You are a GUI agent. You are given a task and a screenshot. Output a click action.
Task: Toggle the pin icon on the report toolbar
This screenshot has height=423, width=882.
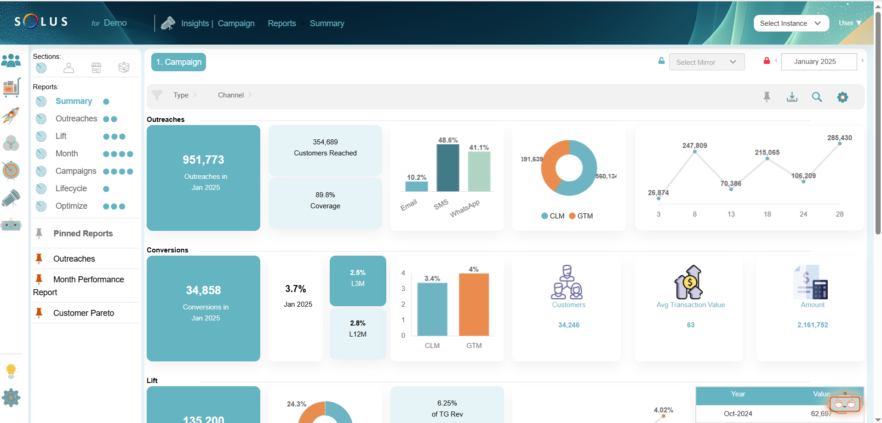(767, 97)
